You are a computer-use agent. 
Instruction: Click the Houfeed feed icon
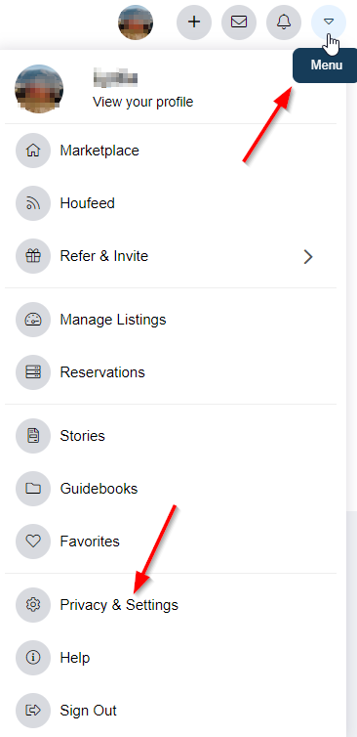[x=33, y=203]
